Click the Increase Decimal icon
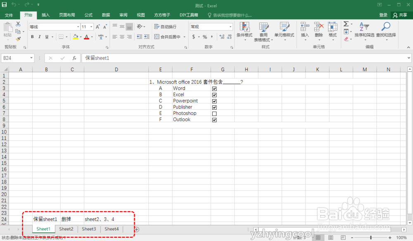Image resolution: width=413 pixels, height=241 pixels. (222, 37)
